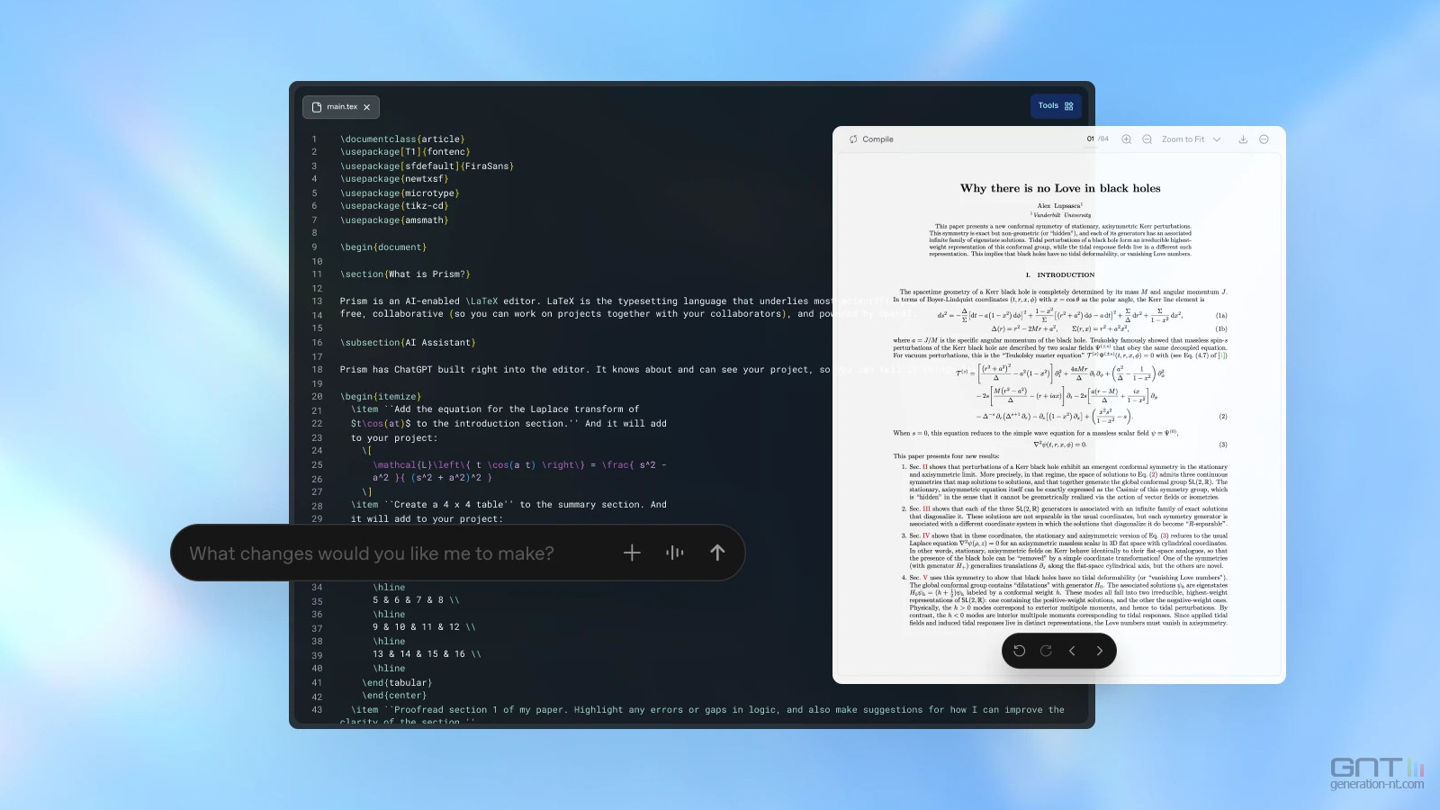Go to the next PDF page
Viewport: 1440px width, 810px height.
1099,651
